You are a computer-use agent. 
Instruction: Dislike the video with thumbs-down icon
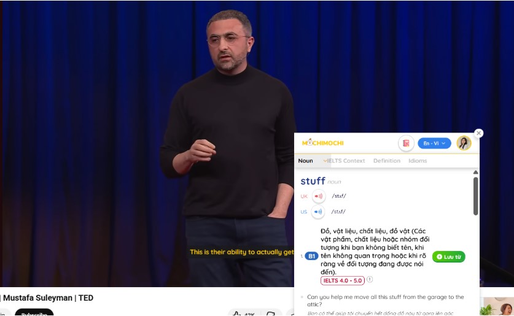point(271,314)
